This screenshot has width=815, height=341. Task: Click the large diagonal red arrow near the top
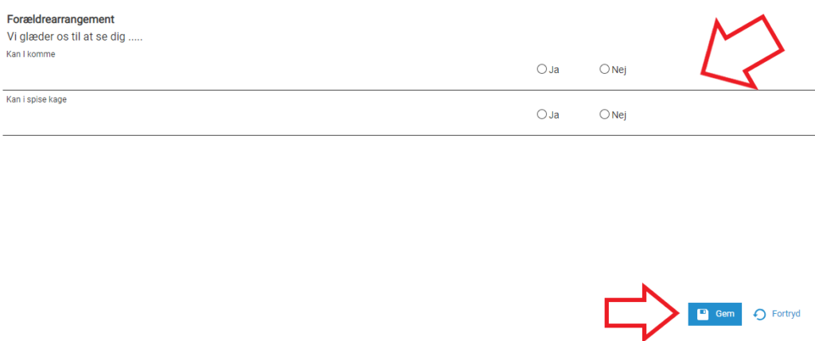coord(742,52)
